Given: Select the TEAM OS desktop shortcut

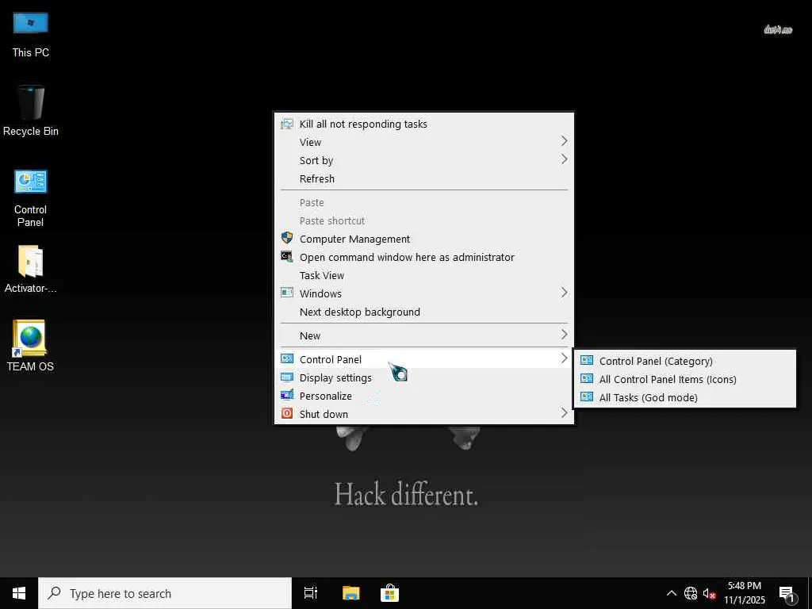Looking at the screenshot, I should click(31, 346).
